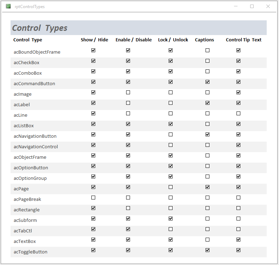The image size is (279, 265).
Task: Select the acCommandButton row label
Action: click(34, 83)
